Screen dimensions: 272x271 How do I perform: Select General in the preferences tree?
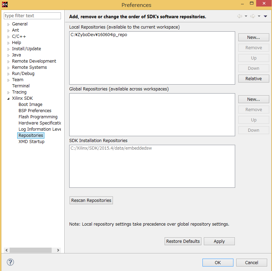click(x=20, y=24)
